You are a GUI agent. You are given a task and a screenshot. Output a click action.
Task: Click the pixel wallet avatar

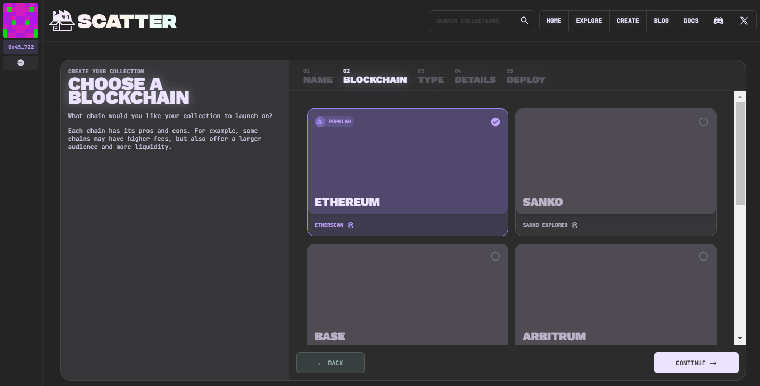[21, 21]
